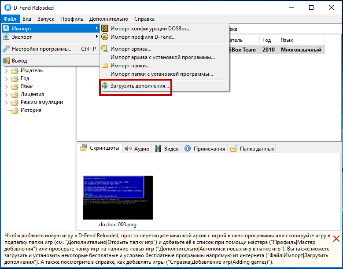Open the Профиль menu
The image size is (343, 269).
tap(72, 19)
